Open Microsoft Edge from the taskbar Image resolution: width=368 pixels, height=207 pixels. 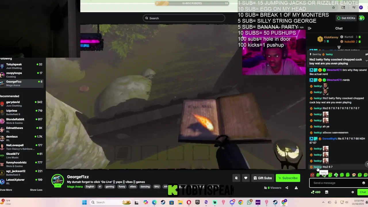pos(154,202)
